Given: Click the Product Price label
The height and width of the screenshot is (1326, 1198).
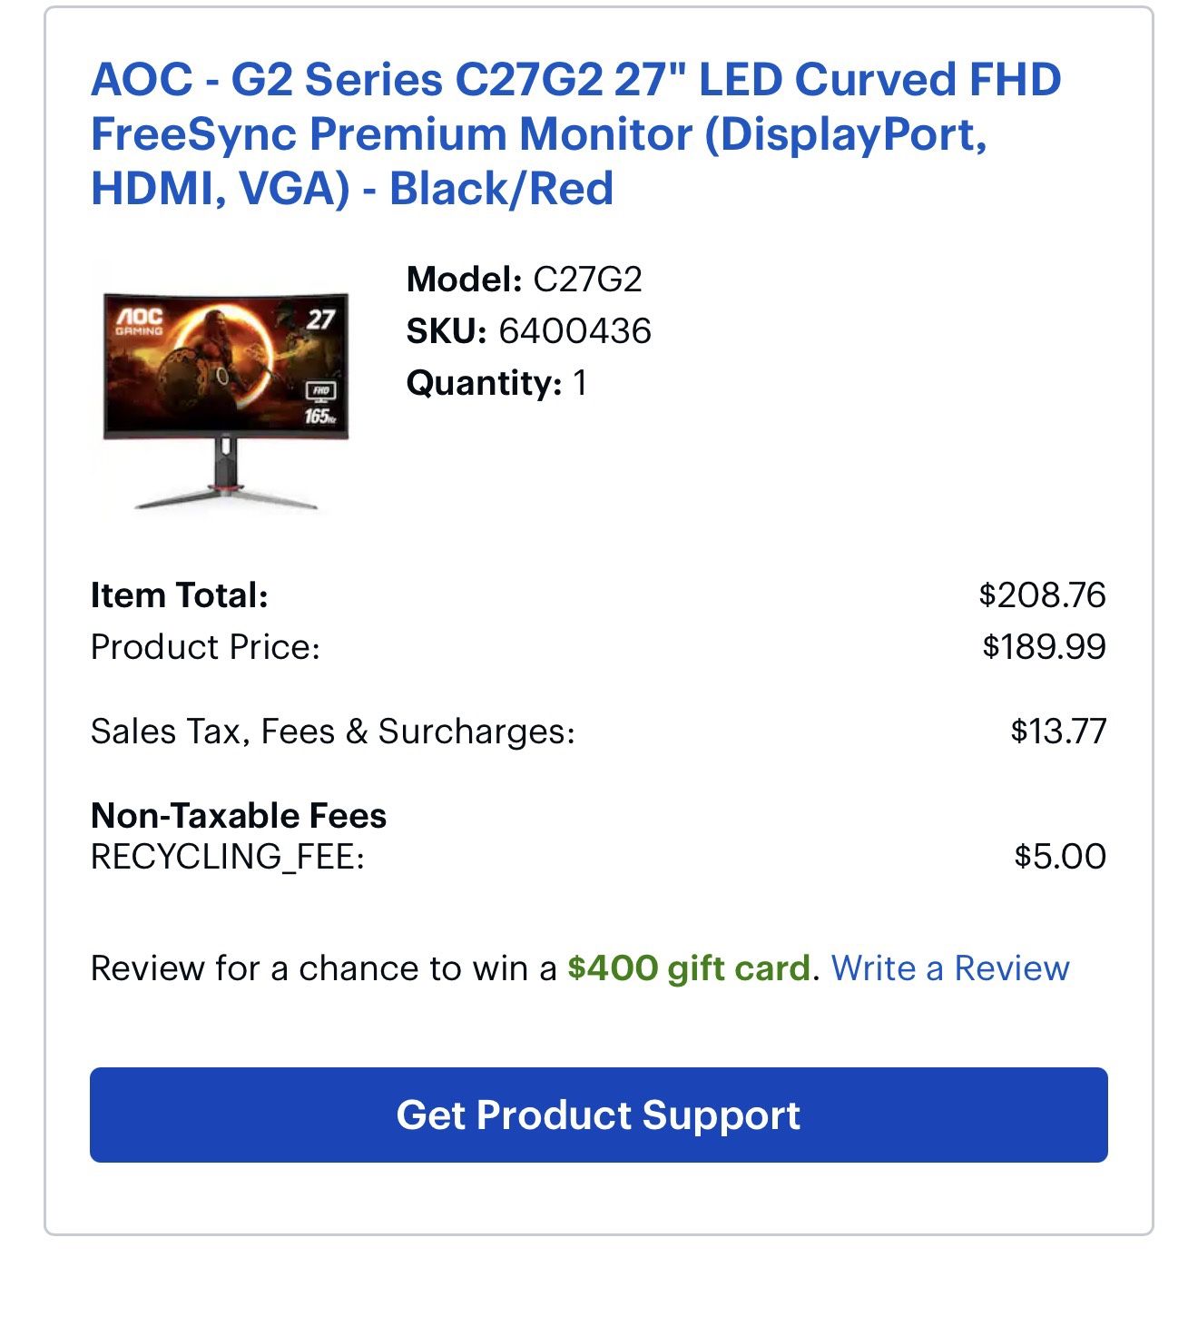Looking at the screenshot, I should point(206,646).
